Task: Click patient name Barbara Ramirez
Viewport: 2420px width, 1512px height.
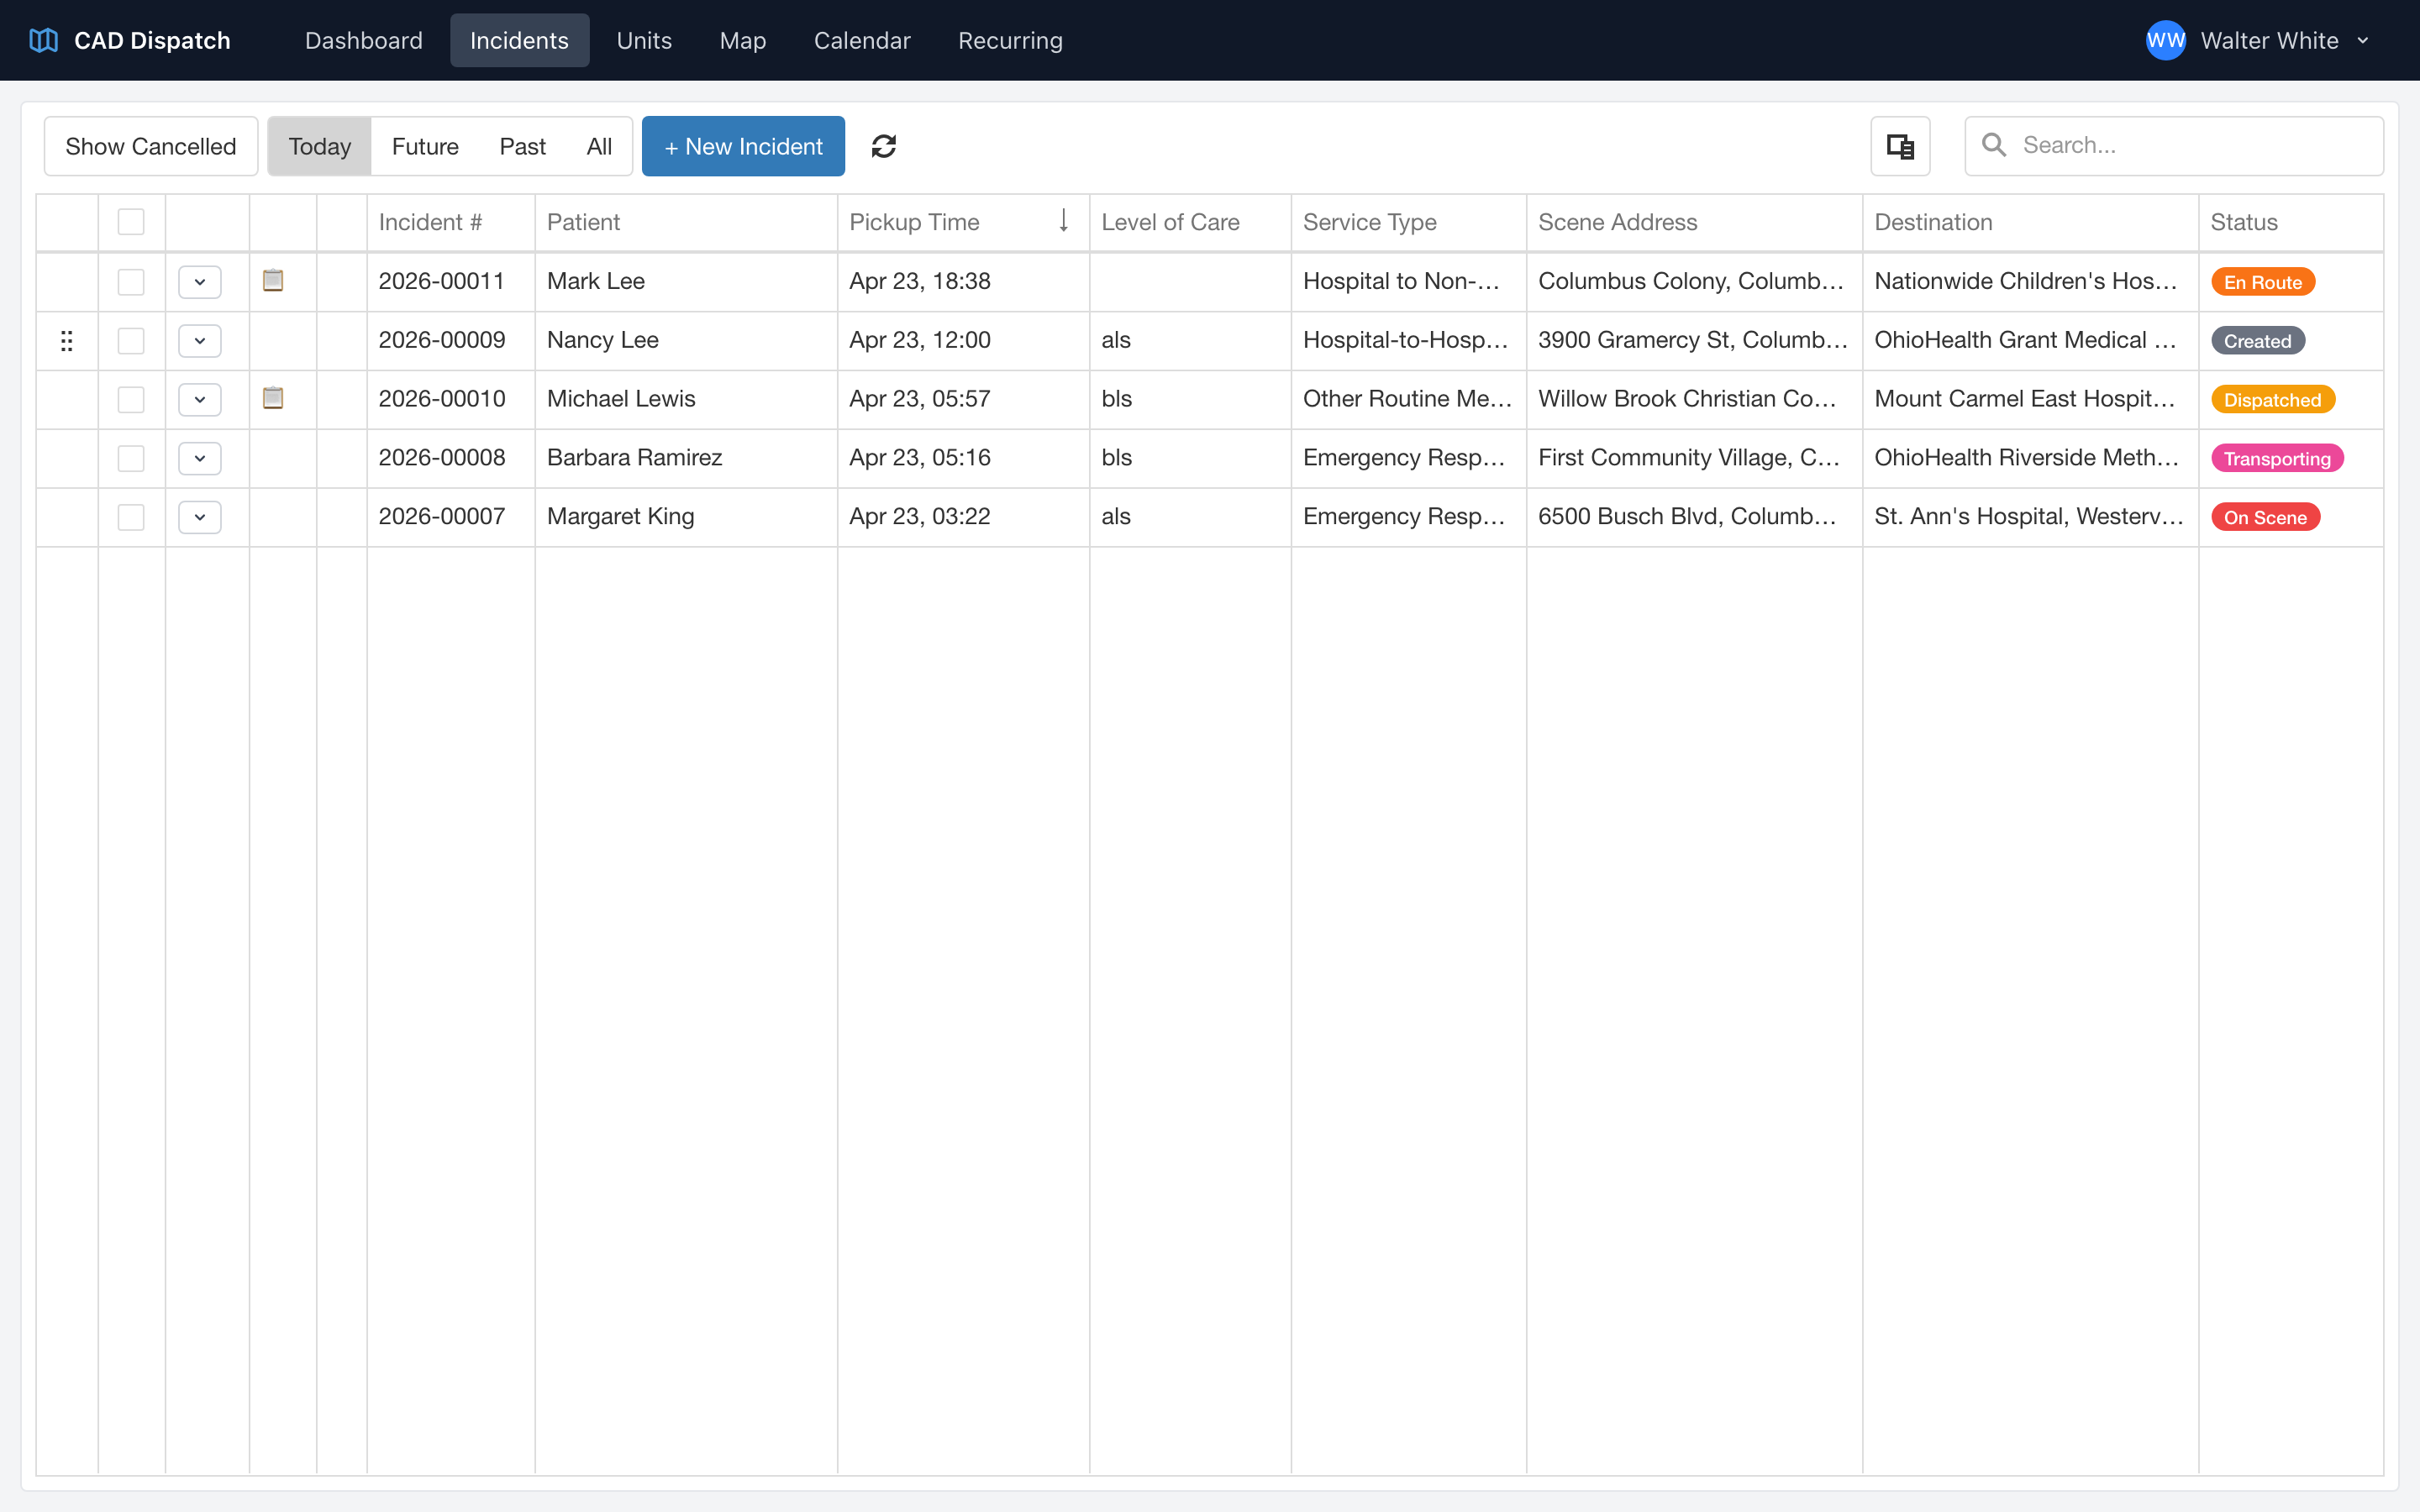Action: pos(634,457)
